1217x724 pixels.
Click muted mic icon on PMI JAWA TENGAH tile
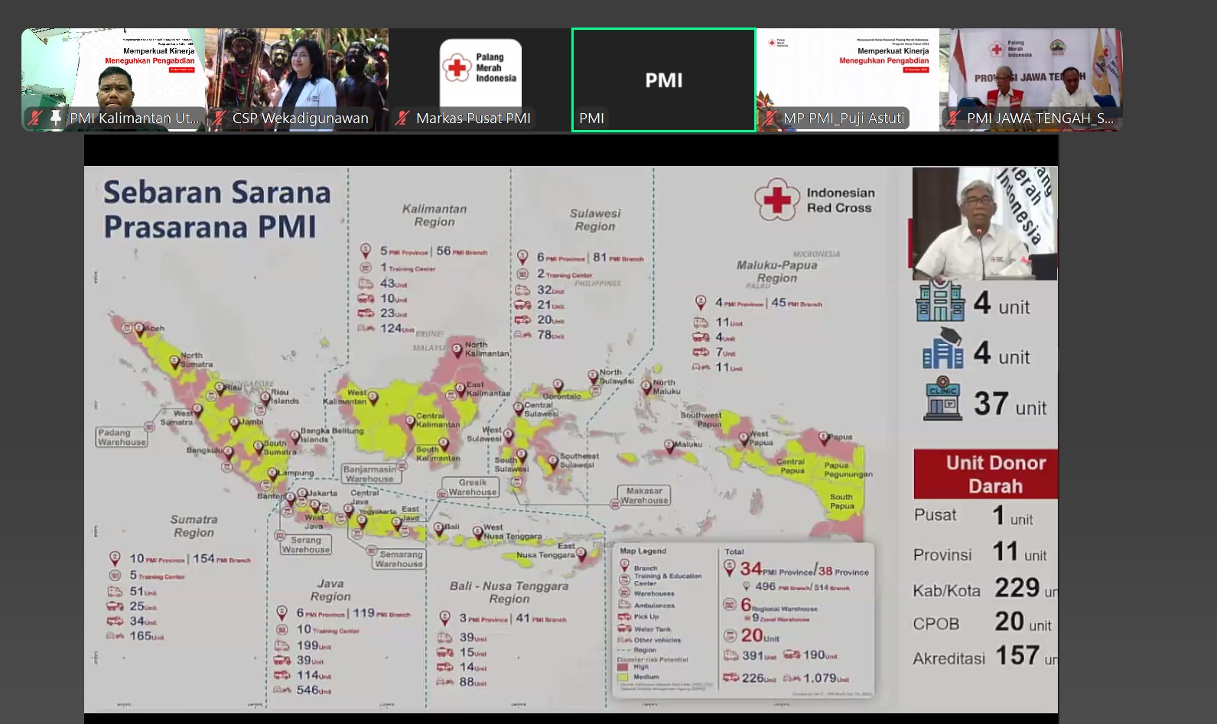[x=953, y=118]
